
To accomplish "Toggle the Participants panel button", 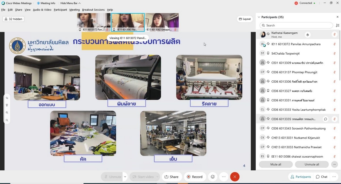I will [x=300, y=177].
